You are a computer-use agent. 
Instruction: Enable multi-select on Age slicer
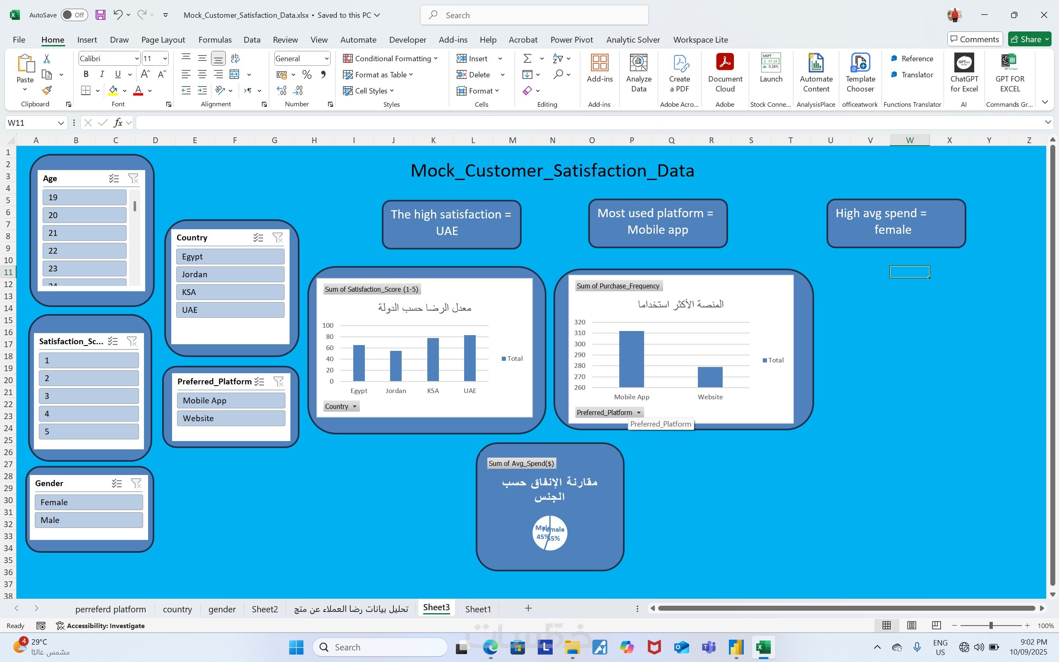[x=114, y=178]
